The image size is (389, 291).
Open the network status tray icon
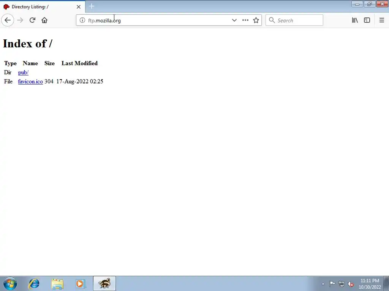tap(342, 284)
